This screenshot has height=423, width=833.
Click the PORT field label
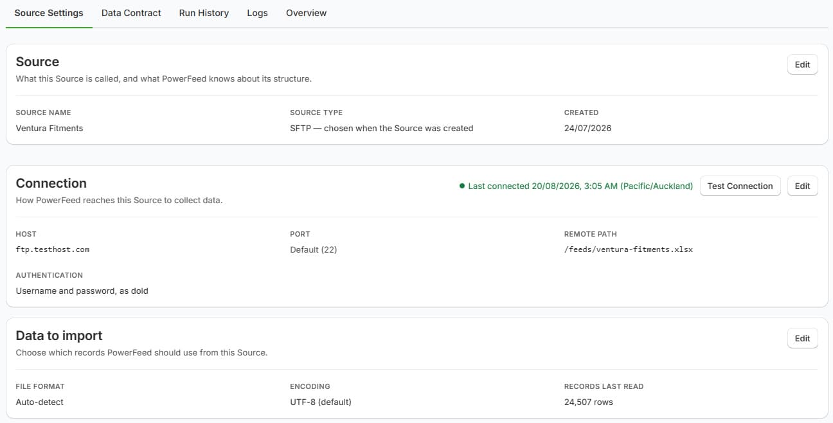pyautogui.click(x=300, y=234)
